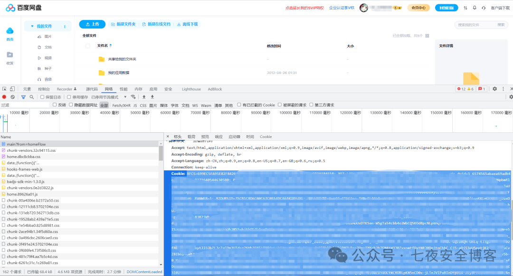
Task: Toggle the 反转 invert filter checkbox
Action: (55, 105)
